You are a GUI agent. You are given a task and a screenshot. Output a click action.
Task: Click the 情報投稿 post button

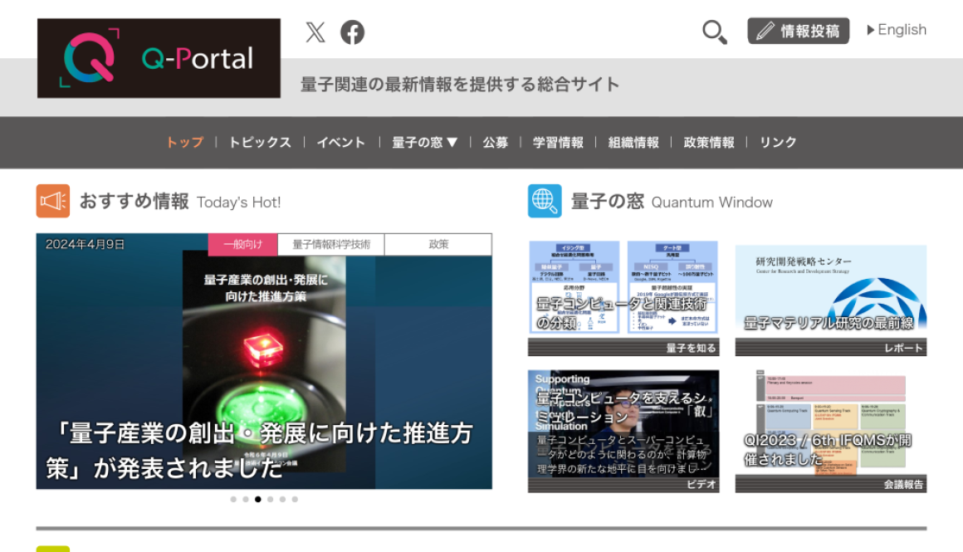click(x=798, y=31)
